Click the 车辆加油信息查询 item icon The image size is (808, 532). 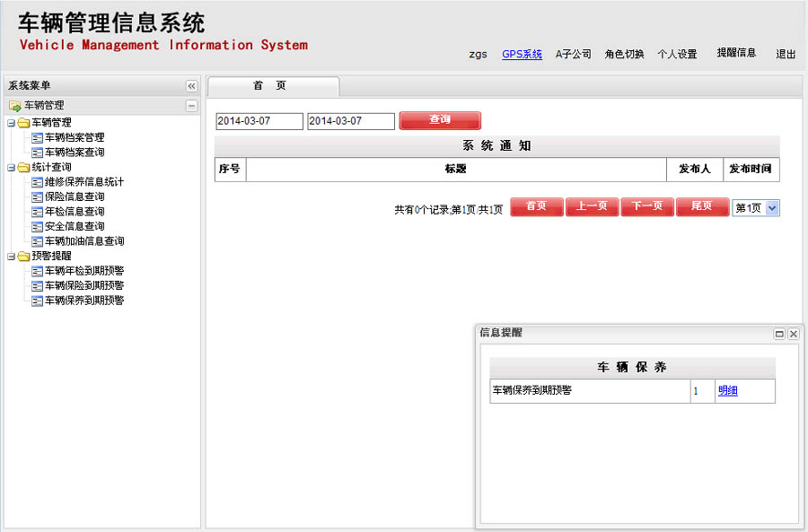tap(37, 241)
